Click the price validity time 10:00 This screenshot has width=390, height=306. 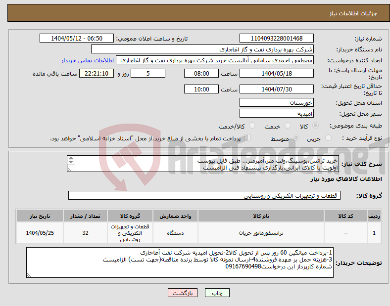point(201,89)
